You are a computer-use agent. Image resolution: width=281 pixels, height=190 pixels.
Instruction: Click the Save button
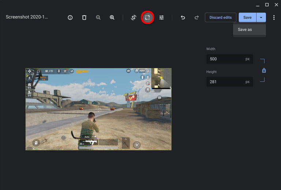point(247,17)
